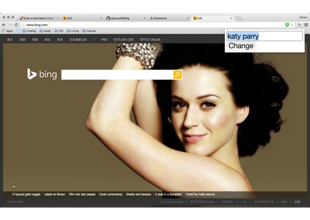The image size is (310, 220).
Task: Open the CU bookmarks folder
Action: coord(59,31)
